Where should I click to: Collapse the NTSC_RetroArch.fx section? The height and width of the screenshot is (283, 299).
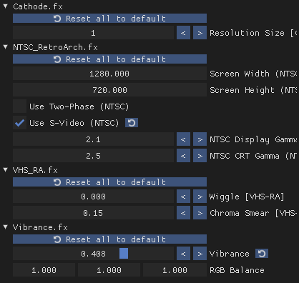coord(6,47)
